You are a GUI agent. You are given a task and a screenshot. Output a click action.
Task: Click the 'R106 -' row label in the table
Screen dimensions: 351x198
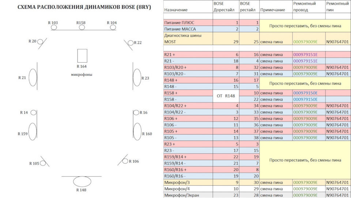point(170,125)
